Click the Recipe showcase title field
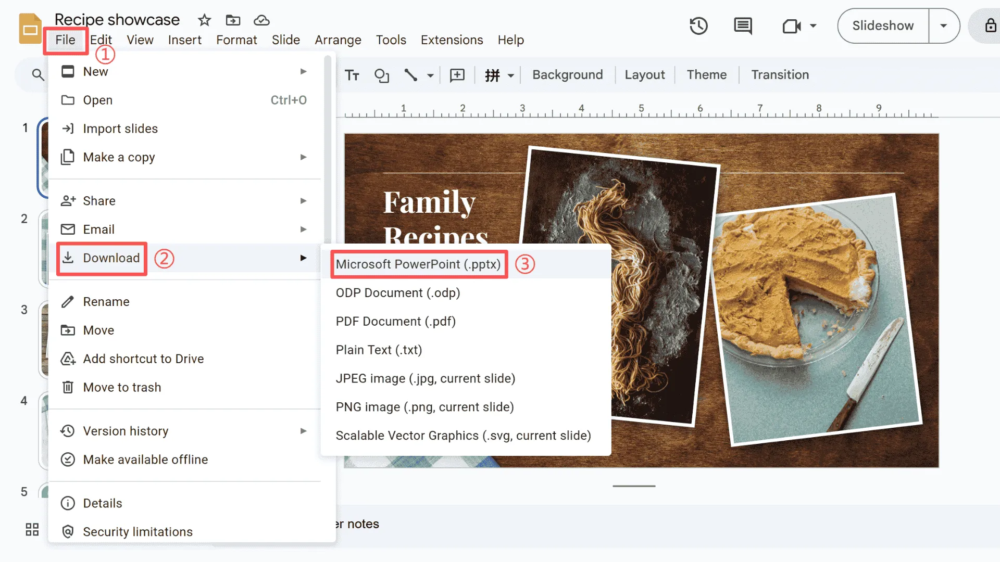This screenshot has width=1000, height=562. (x=117, y=20)
